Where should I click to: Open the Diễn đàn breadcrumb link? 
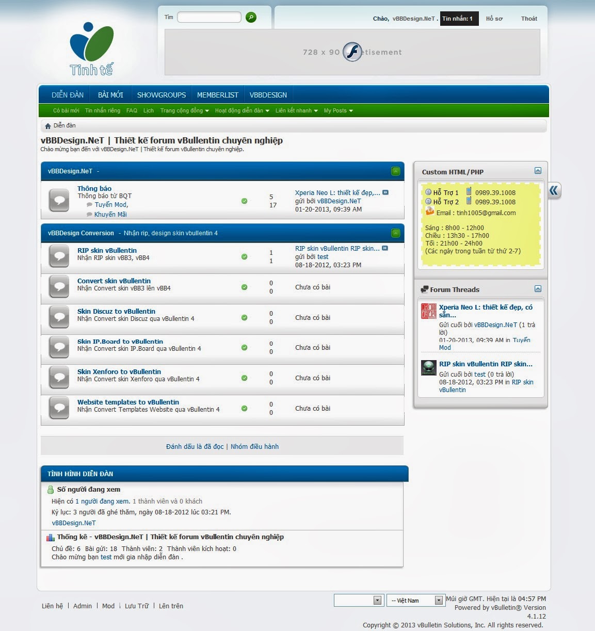pyautogui.click(x=65, y=125)
